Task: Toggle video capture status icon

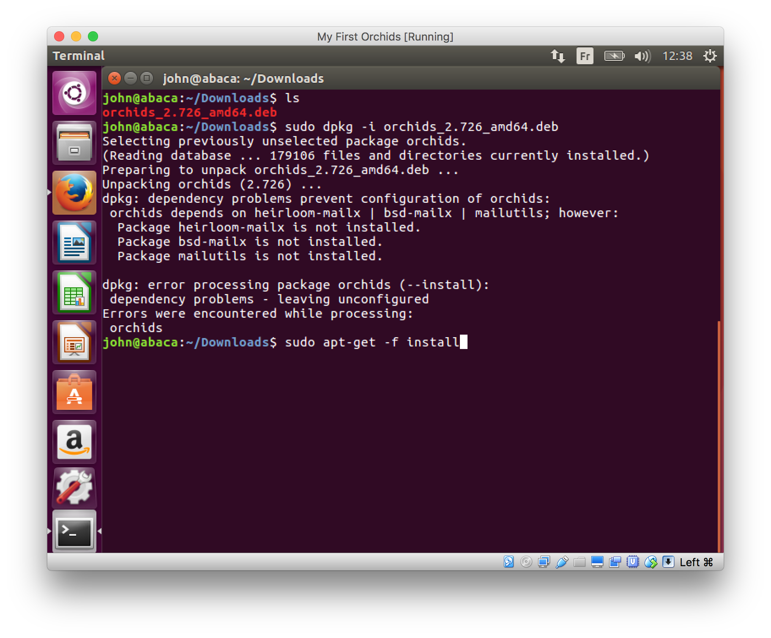Action: [x=615, y=562]
